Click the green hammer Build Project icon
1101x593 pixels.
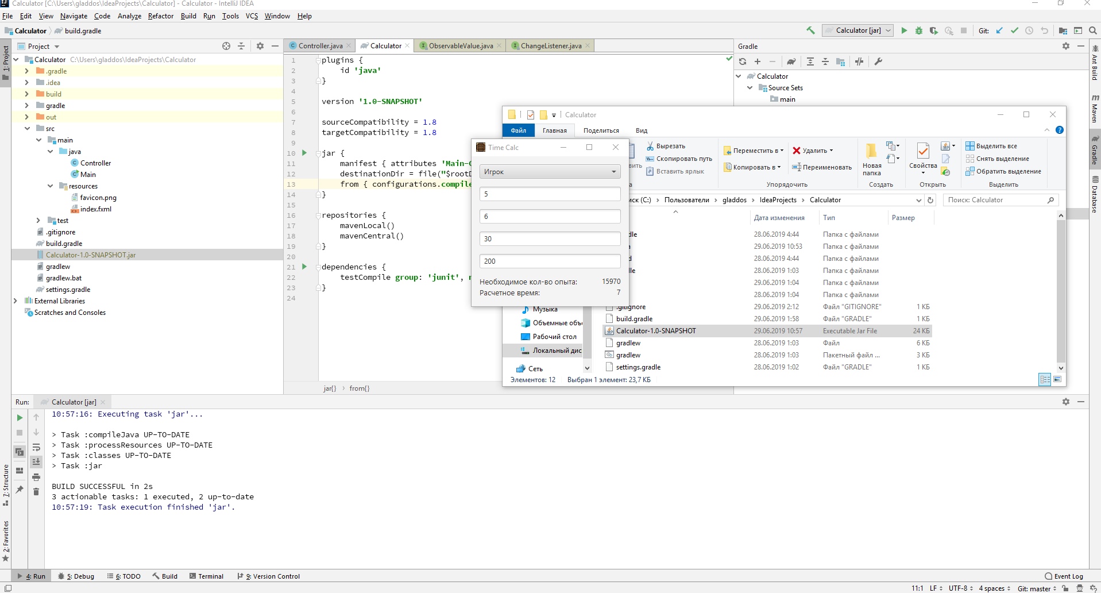[x=810, y=30]
